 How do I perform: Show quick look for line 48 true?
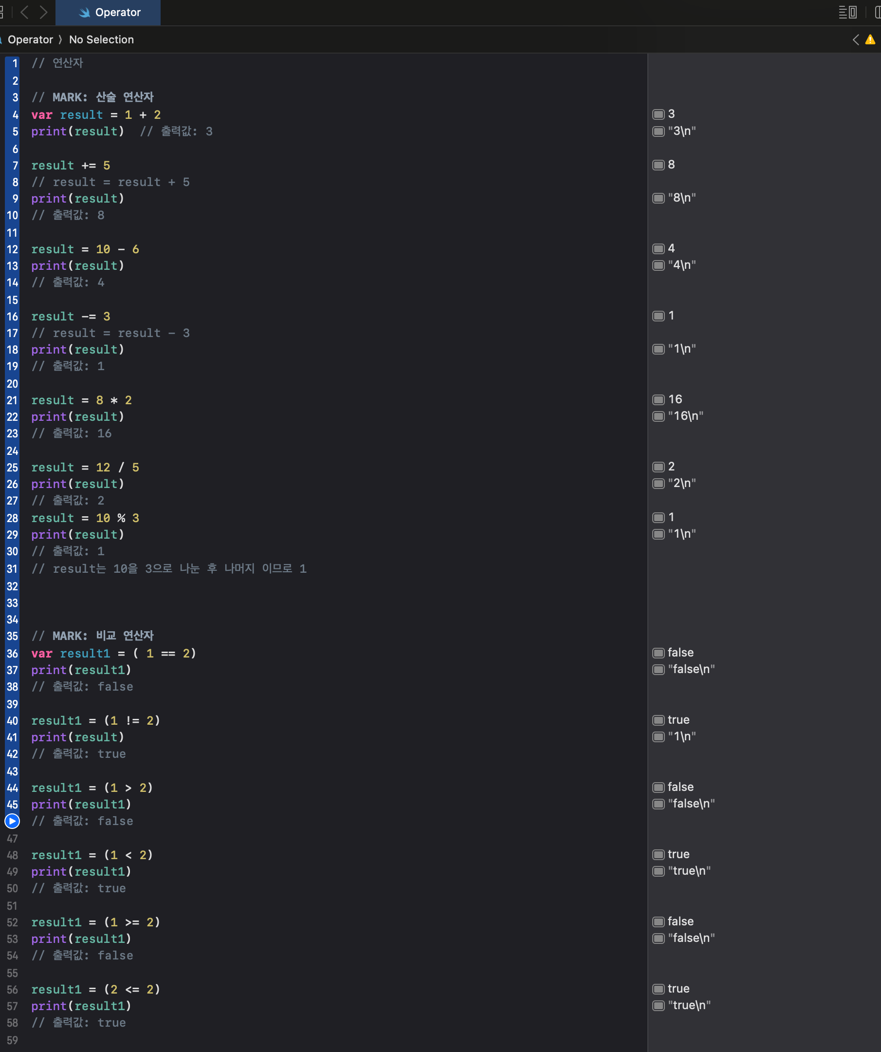coord(658,855)
